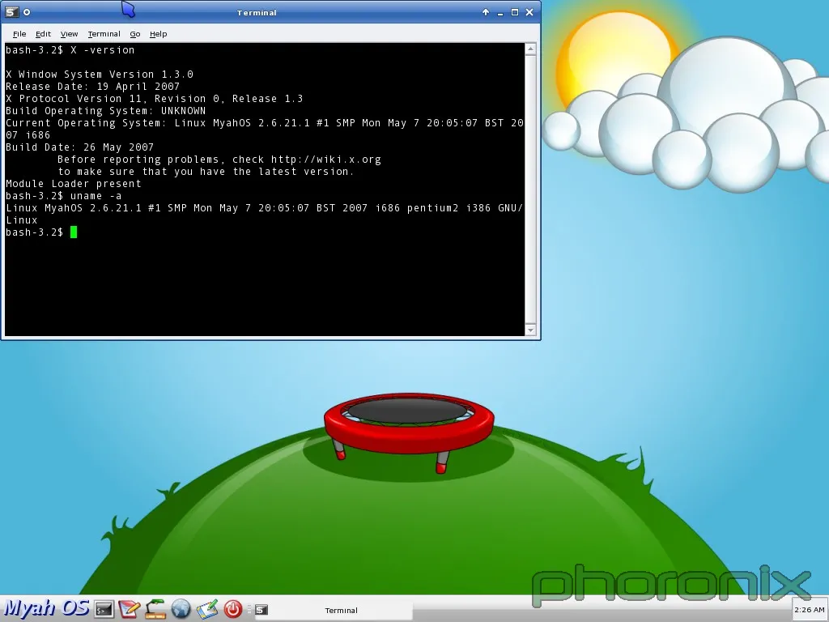Open the Myah OS start menu
829x622 pixels.
[46, 608]
